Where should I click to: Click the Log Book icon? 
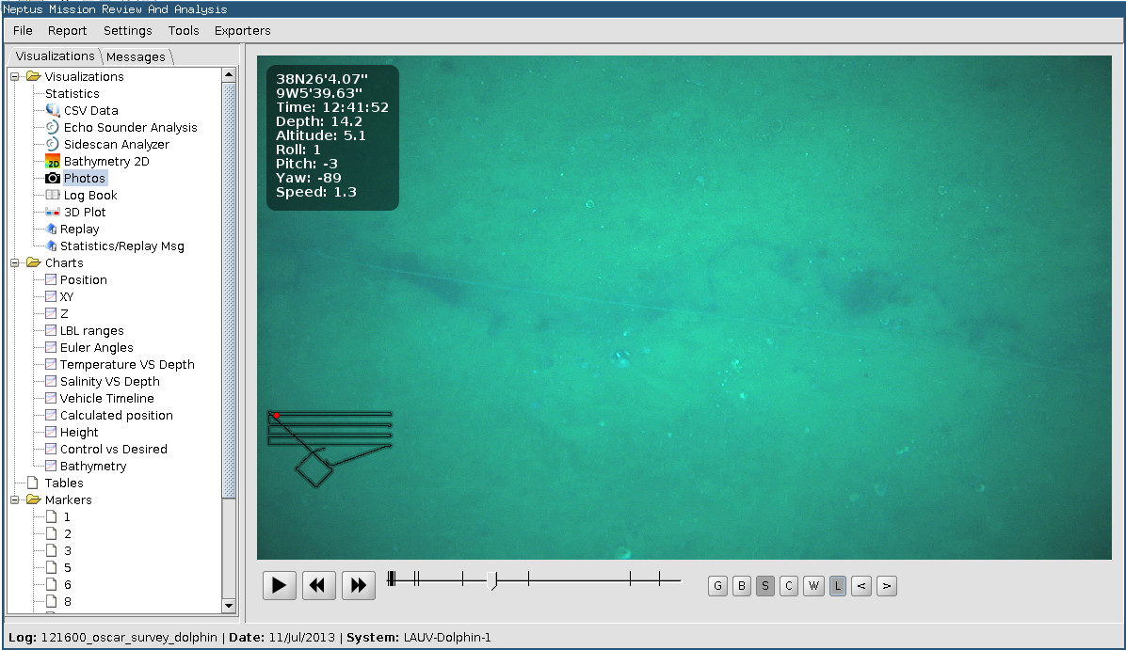point(53,195)
